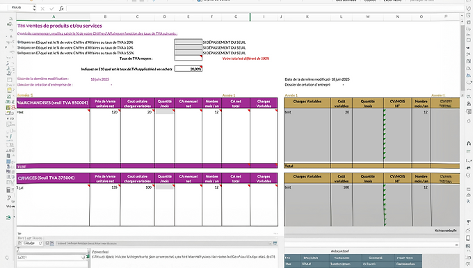473x268 pixels.
Task: Select column B header
Action: (105, 17)
